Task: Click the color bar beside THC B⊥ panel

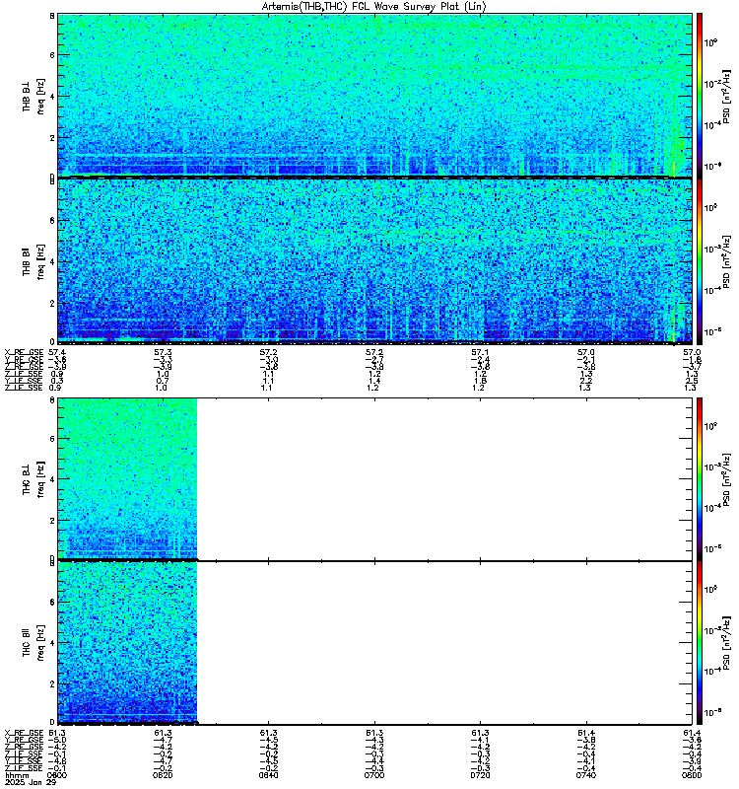Action: 700,478
